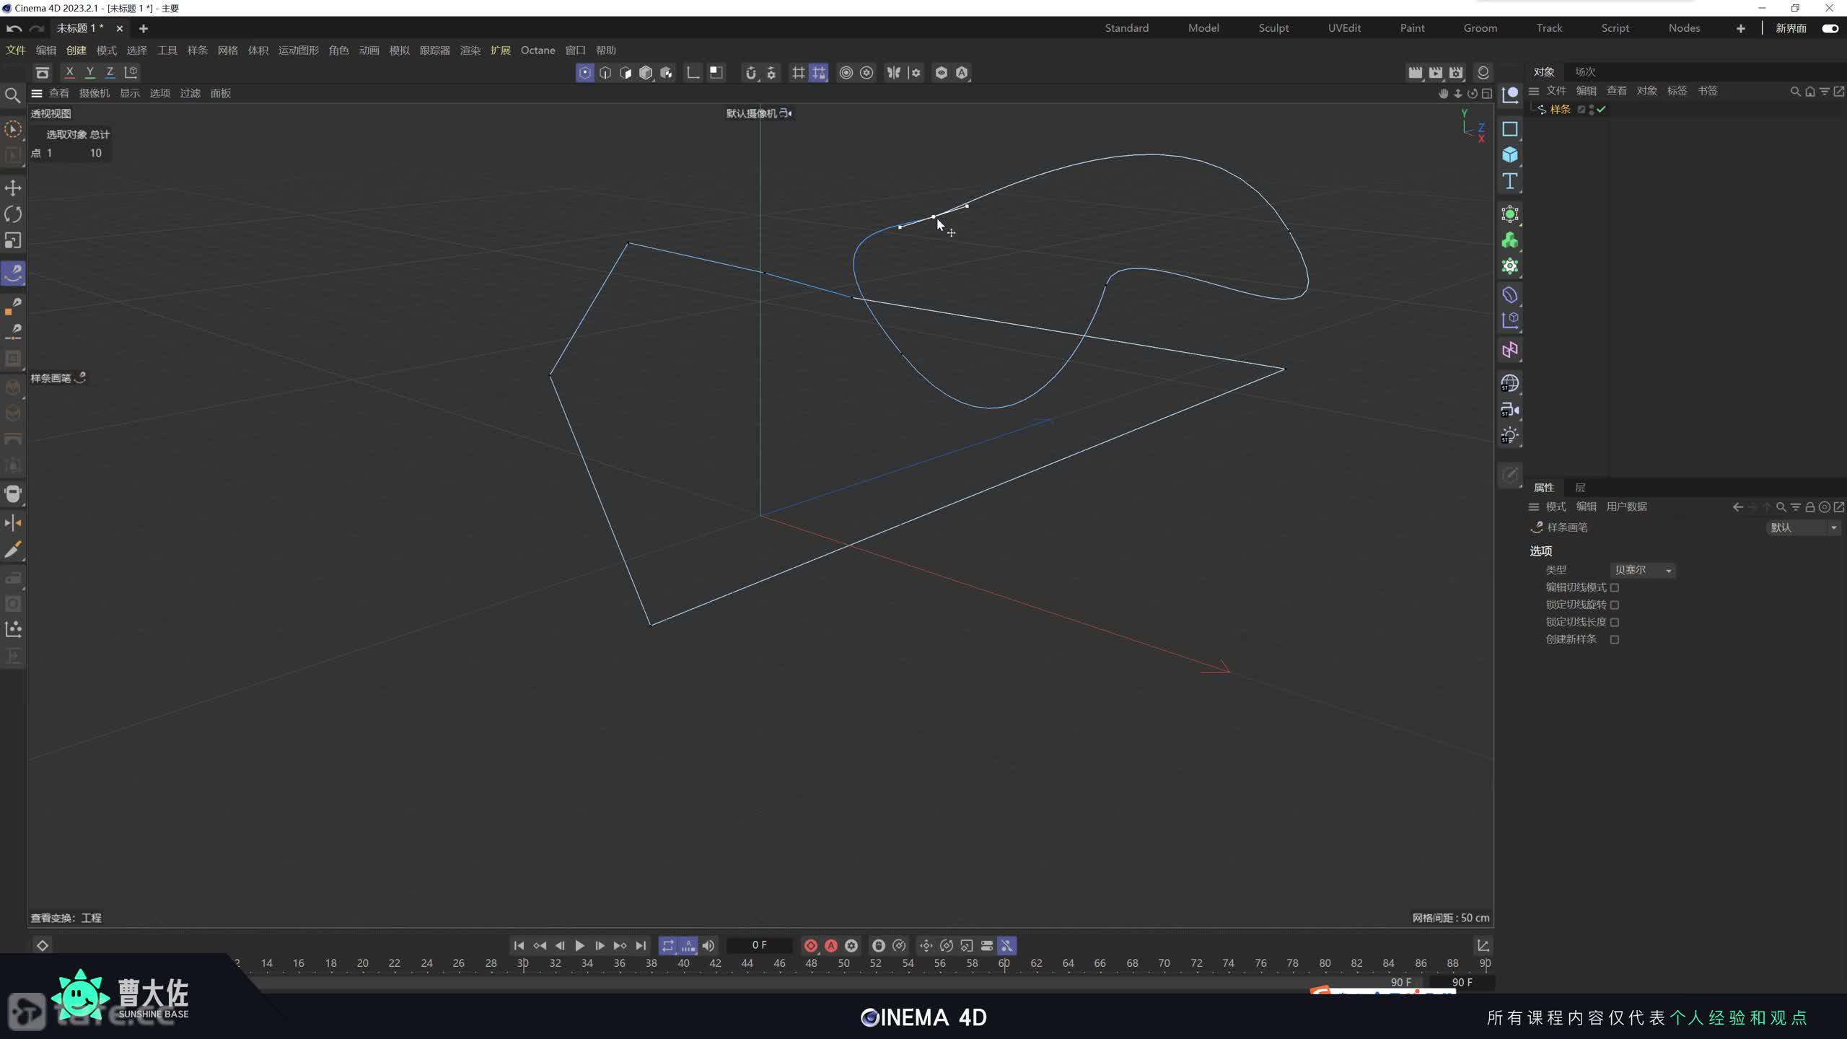The height and width of the screenshot is (1039, 1847).
Task: Open the 默认 preset dropdown
Action: coord(1802,527)
